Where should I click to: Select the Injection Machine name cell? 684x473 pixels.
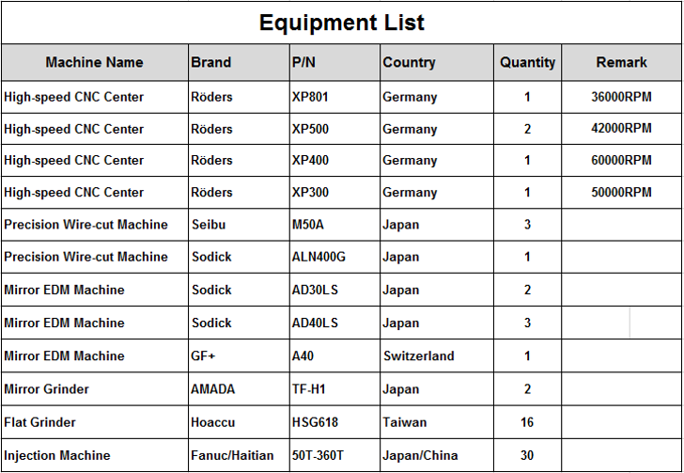tap(57, 455)
